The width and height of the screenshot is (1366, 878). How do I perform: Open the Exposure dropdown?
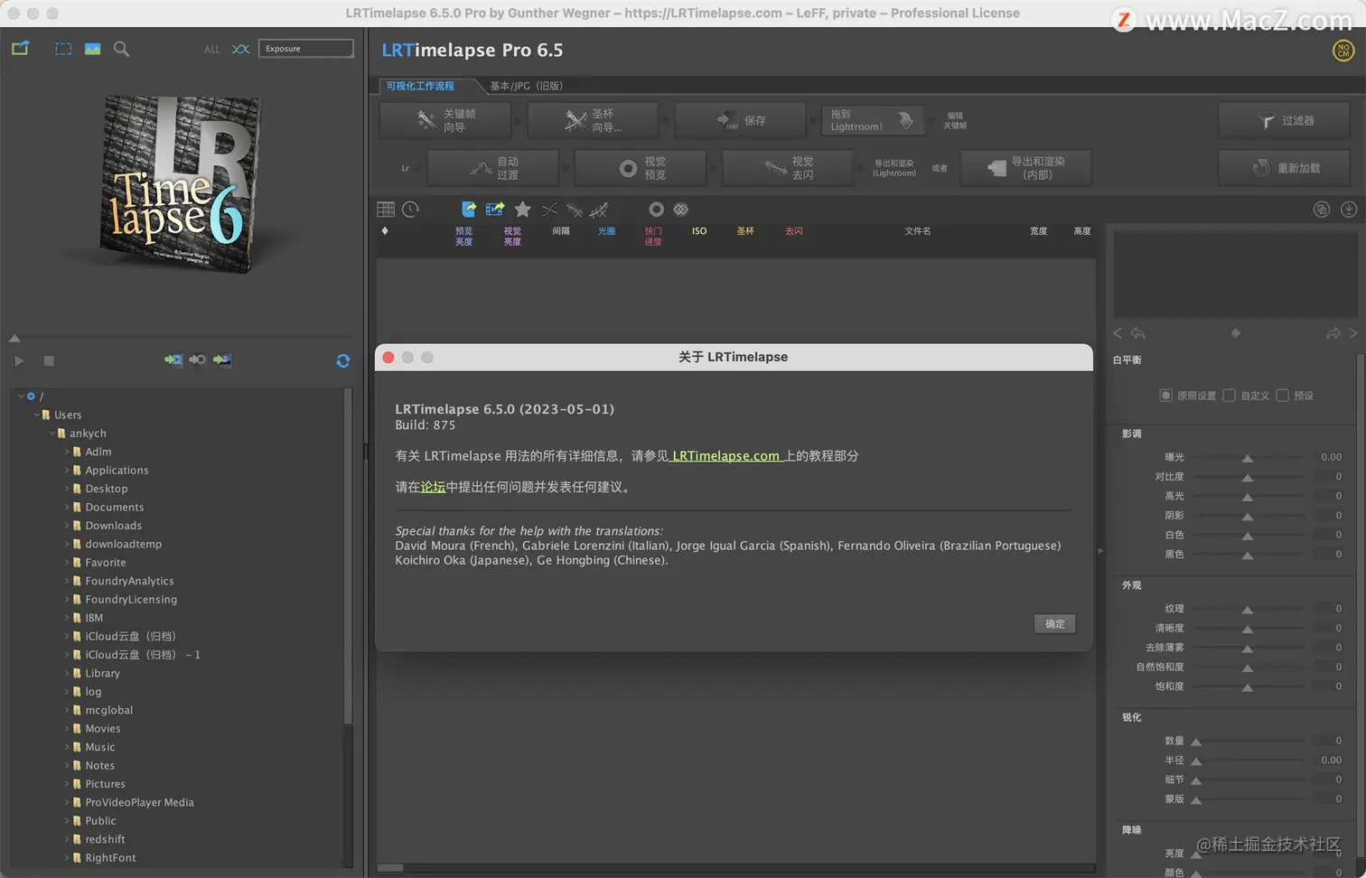(306, 49)
